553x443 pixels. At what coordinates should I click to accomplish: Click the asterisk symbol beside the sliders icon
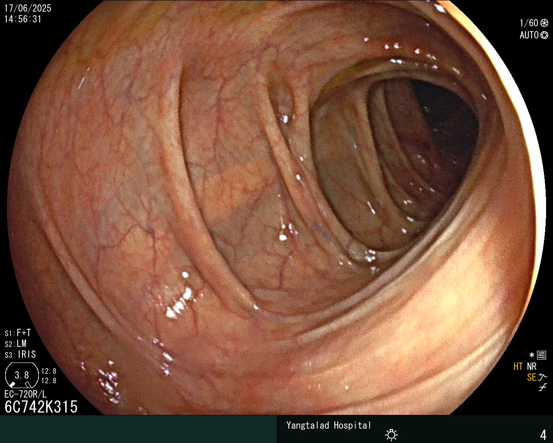532,356
